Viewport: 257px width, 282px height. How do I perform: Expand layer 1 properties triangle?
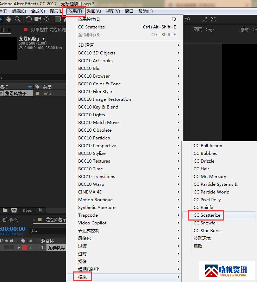(19, 248)
